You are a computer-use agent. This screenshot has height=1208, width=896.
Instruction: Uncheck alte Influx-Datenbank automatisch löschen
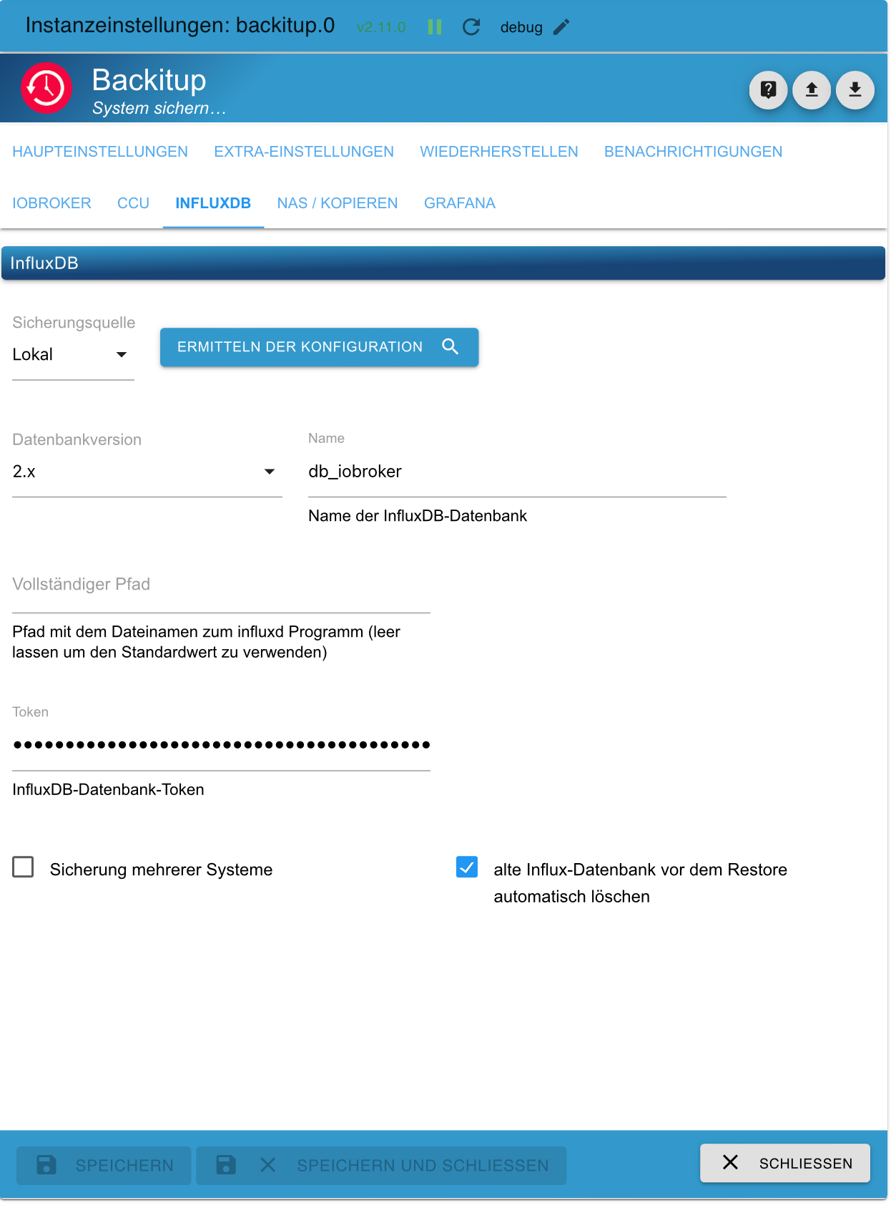[467, 867]
